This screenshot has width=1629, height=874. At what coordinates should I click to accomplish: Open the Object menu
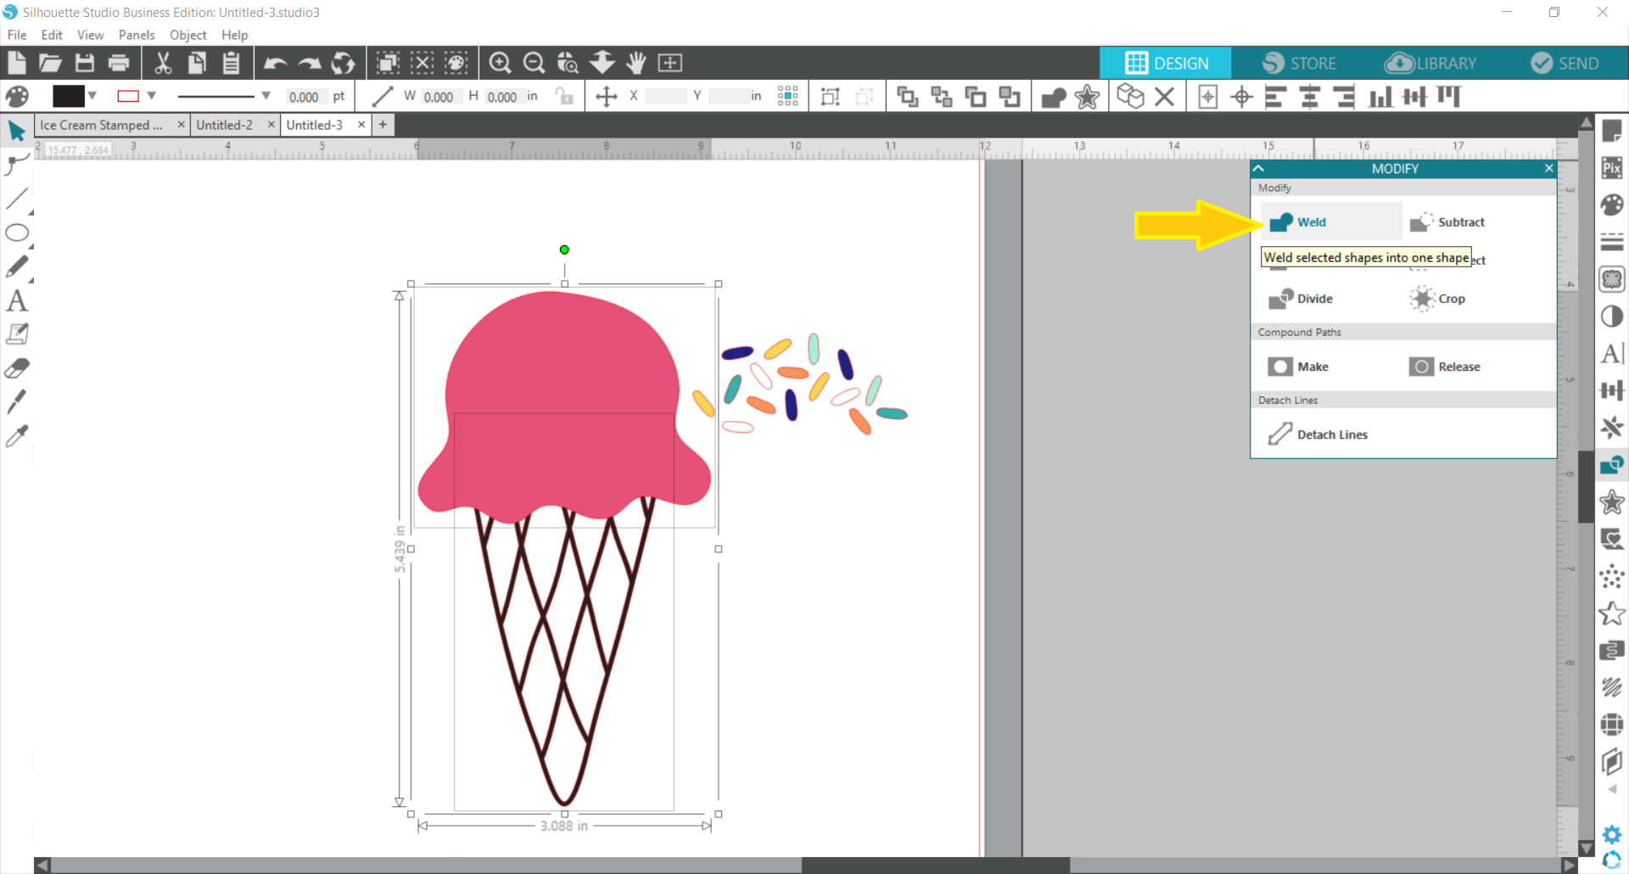point(188,35)
